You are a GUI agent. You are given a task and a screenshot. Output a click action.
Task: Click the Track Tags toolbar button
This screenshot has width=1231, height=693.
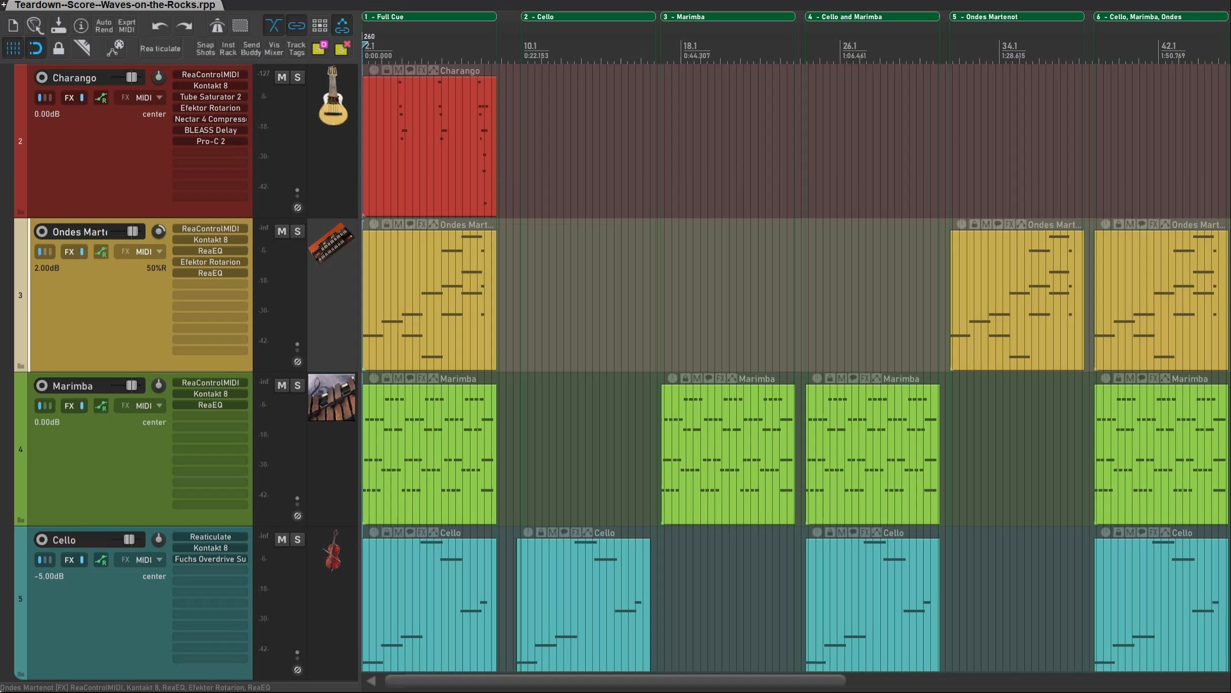click(296, 49)
